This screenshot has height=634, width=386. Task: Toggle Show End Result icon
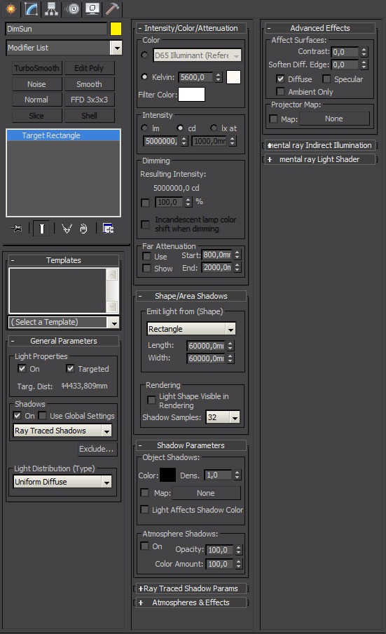[x=41, y=229]
